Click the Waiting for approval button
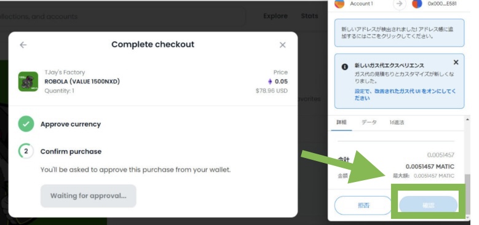The image size is (479, 225). (89, 195)
